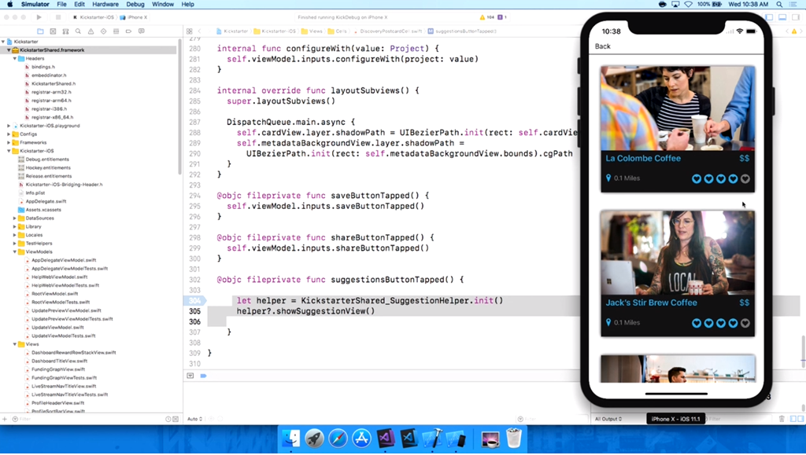Open the File menu

(61, 4)
